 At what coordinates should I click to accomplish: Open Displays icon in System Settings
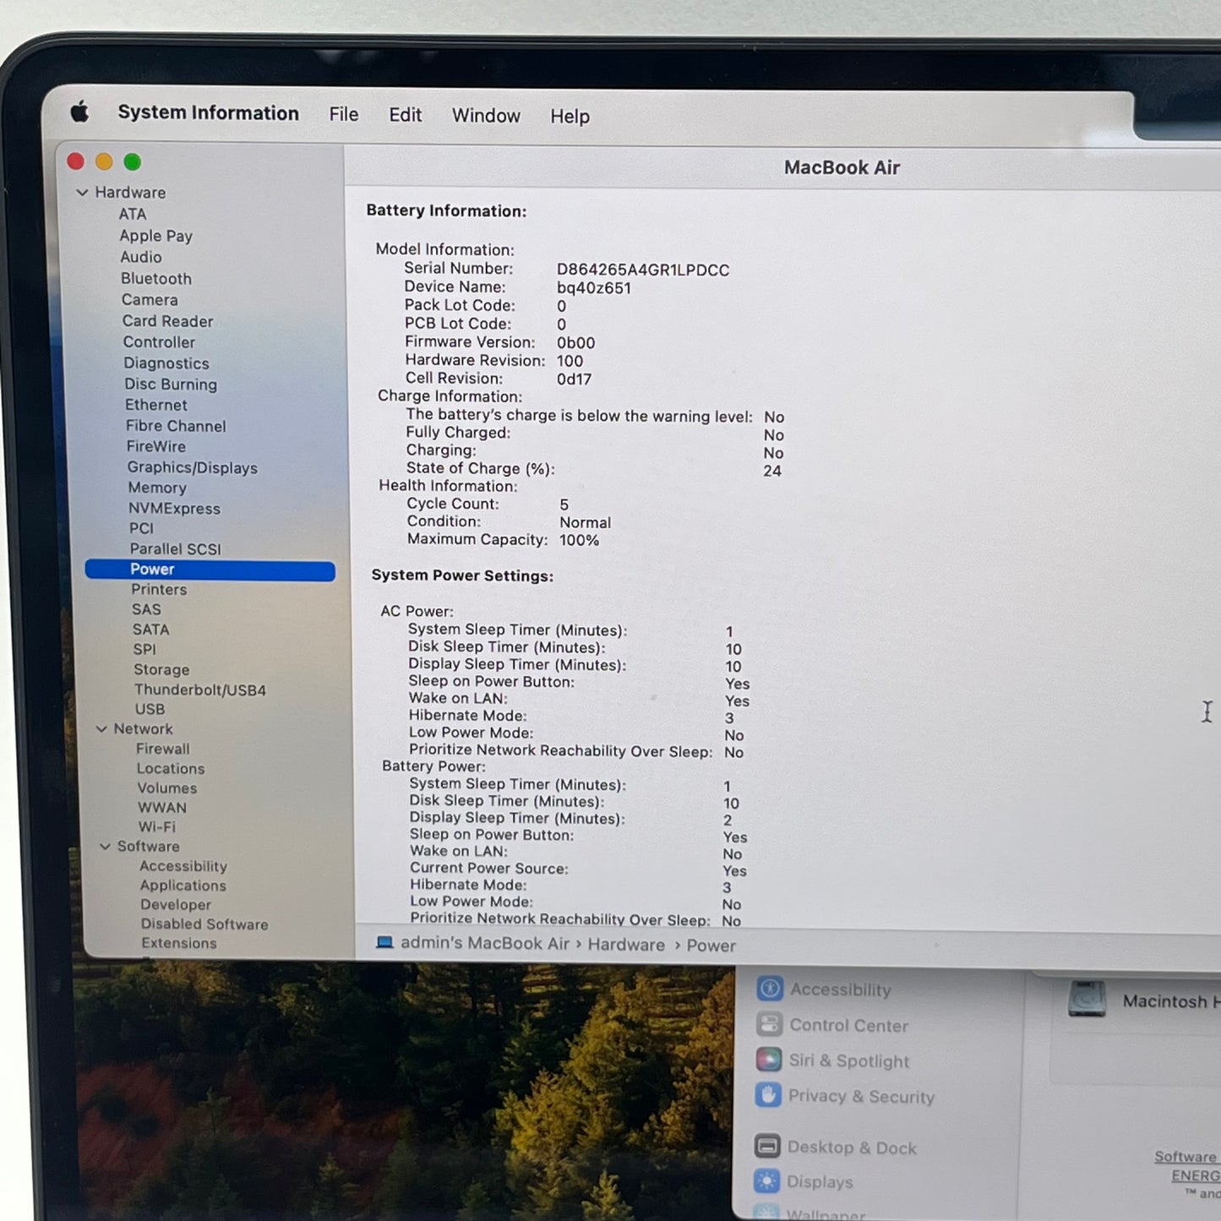766,1180
